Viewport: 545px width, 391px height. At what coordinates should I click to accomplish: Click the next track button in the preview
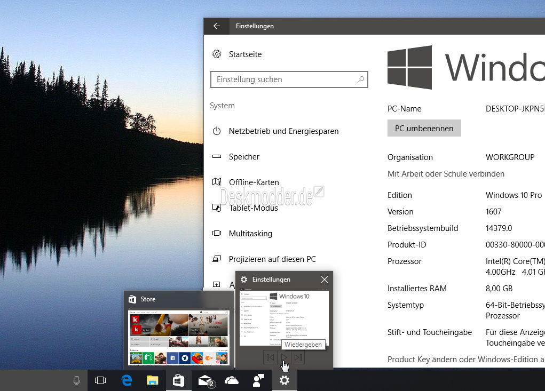pyautogui.click(x=298, y=357)
